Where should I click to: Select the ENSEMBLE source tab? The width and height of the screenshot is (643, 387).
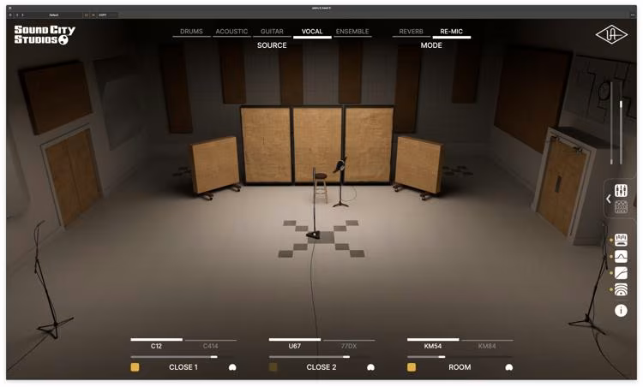coord(352,32)
